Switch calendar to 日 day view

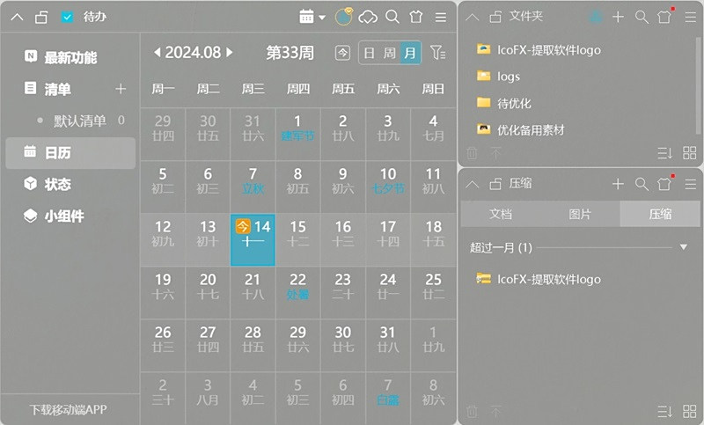tap(369, 53)
